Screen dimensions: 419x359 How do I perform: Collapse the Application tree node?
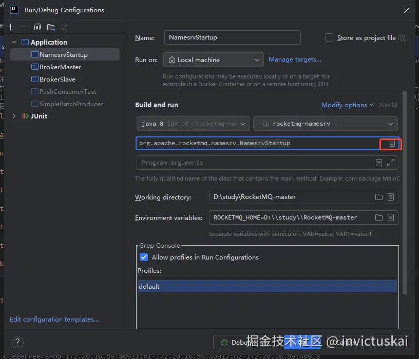click(x=14, y=42)
